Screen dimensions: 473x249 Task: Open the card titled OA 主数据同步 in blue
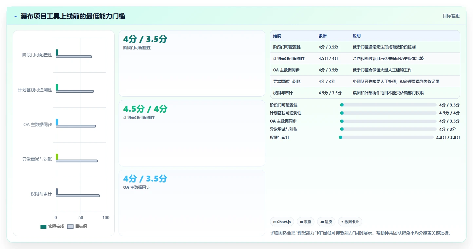point(192,203)
